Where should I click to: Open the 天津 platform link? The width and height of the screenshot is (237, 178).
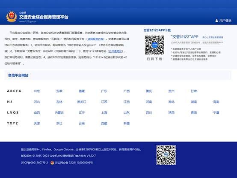click(x=37, y=123)
